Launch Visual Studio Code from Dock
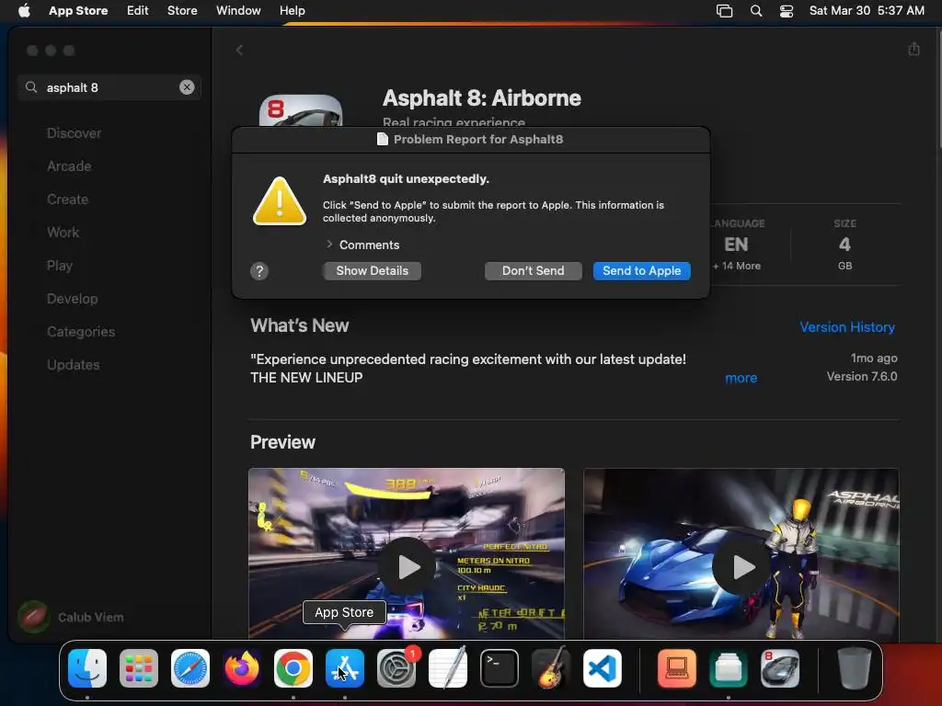This screenshot has width=942, height=706. [603, 668]
